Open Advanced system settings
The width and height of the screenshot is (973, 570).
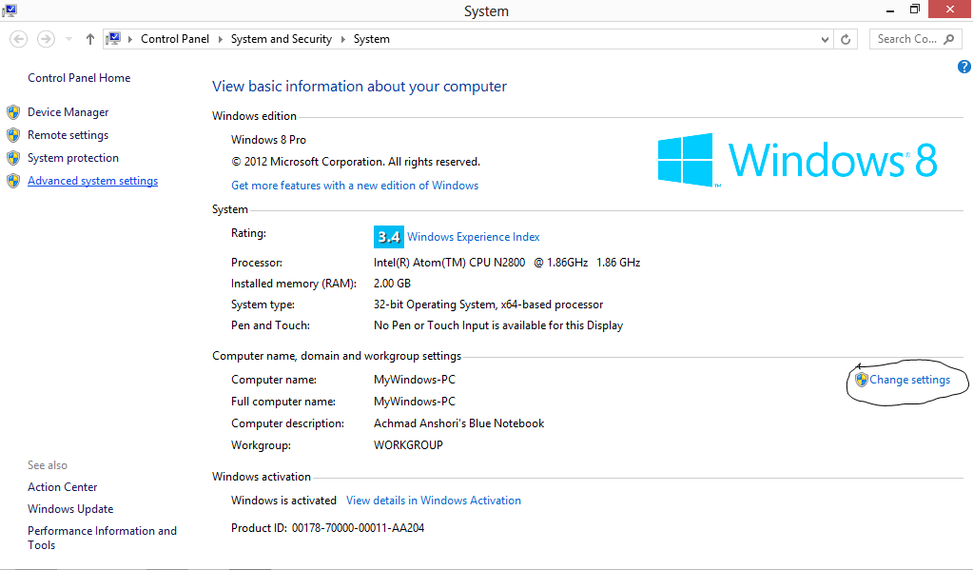[x=92, y=181]
